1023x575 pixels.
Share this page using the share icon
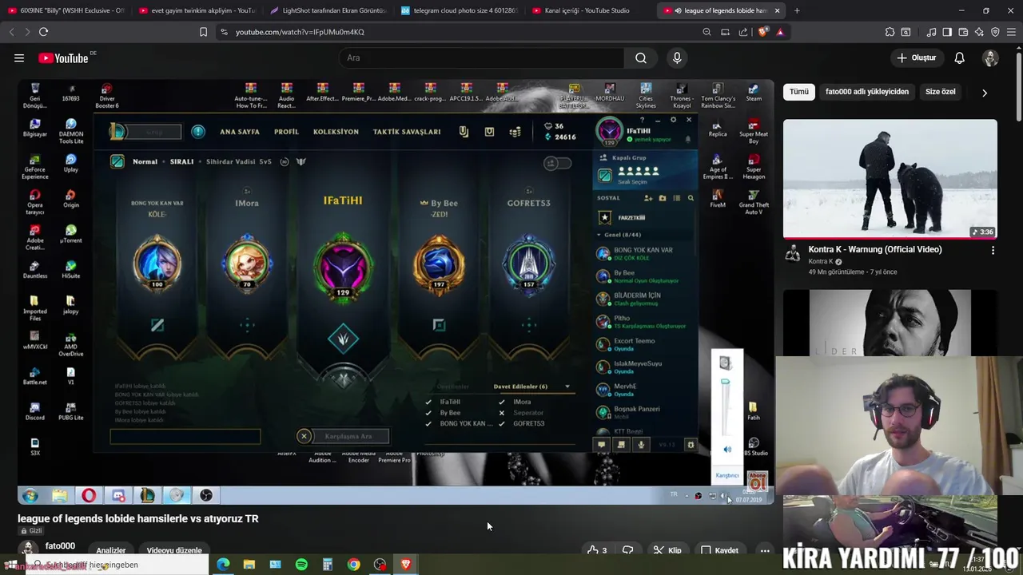coord(743,32)
